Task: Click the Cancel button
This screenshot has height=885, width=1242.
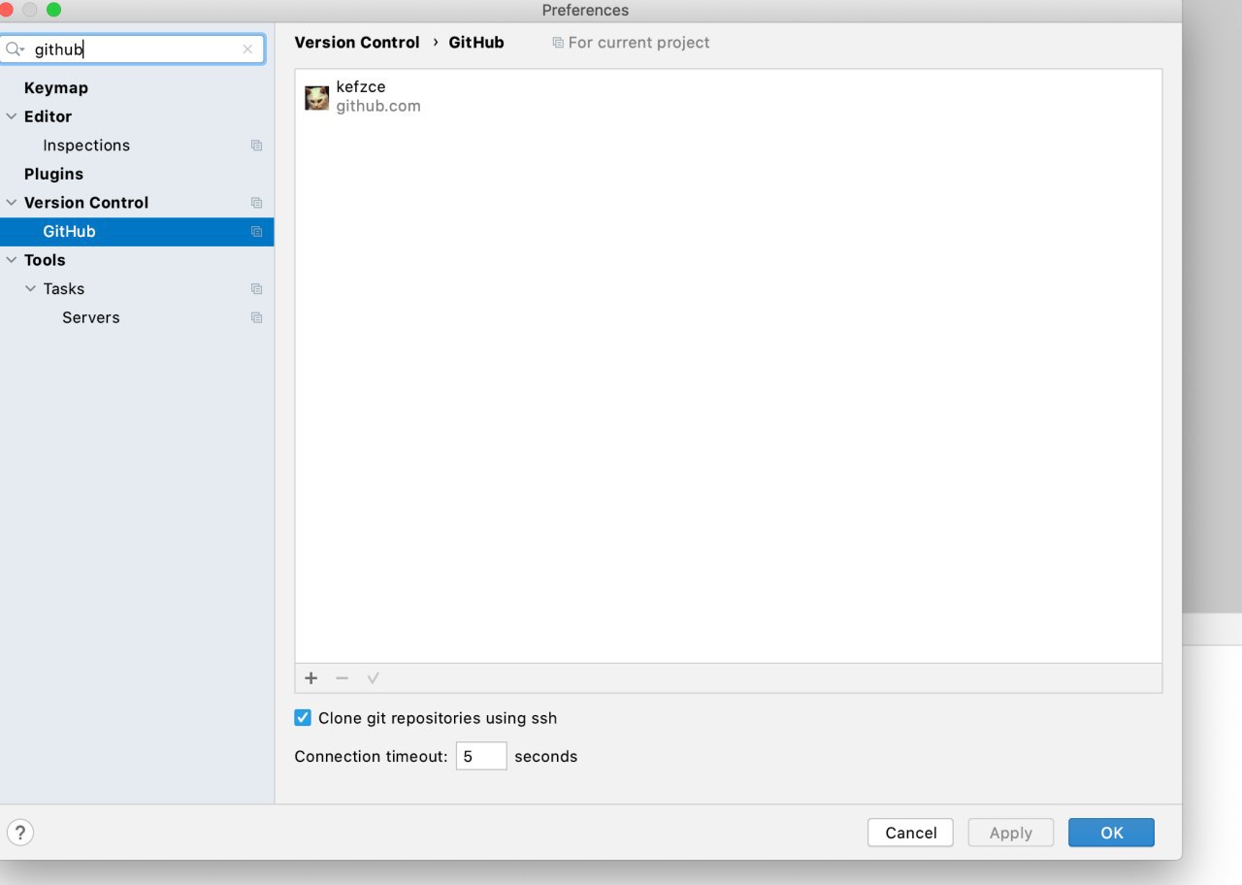Action: point(911,833)
